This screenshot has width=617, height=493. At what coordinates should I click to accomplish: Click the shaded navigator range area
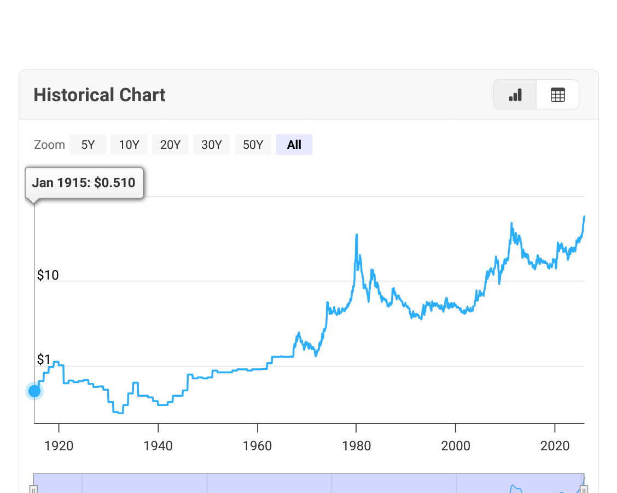click(273, 483)
